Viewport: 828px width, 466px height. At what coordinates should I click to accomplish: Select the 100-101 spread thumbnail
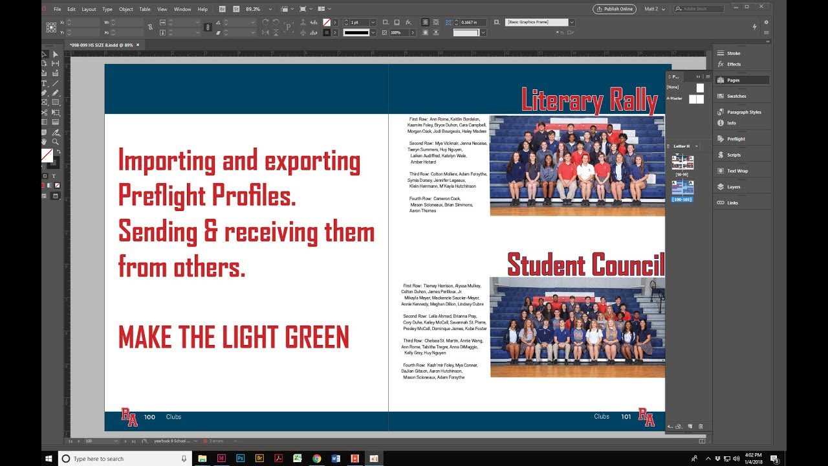[x=682, y=188]
